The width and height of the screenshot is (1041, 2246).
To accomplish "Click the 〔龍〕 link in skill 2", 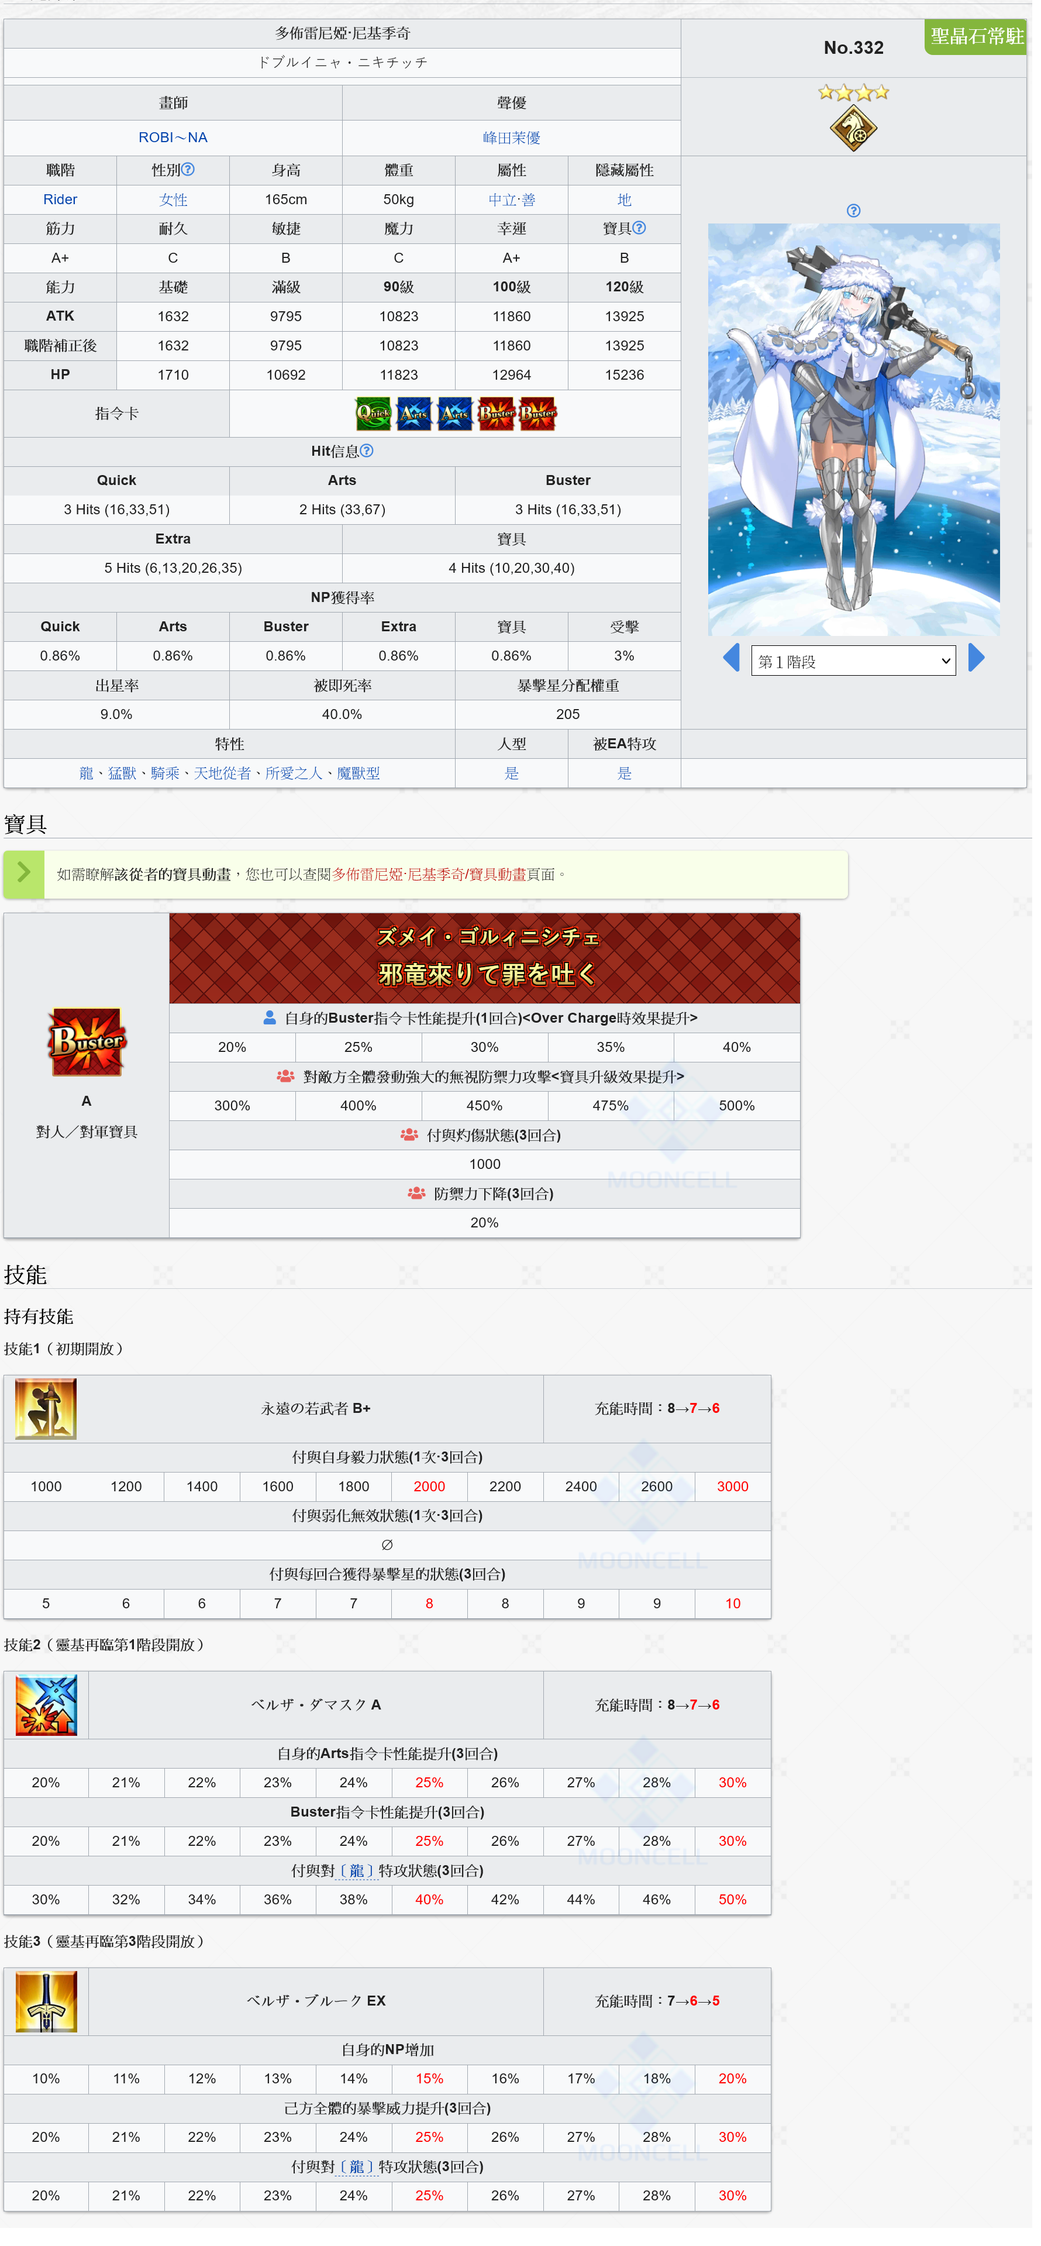I will [x=360, y=1886].
